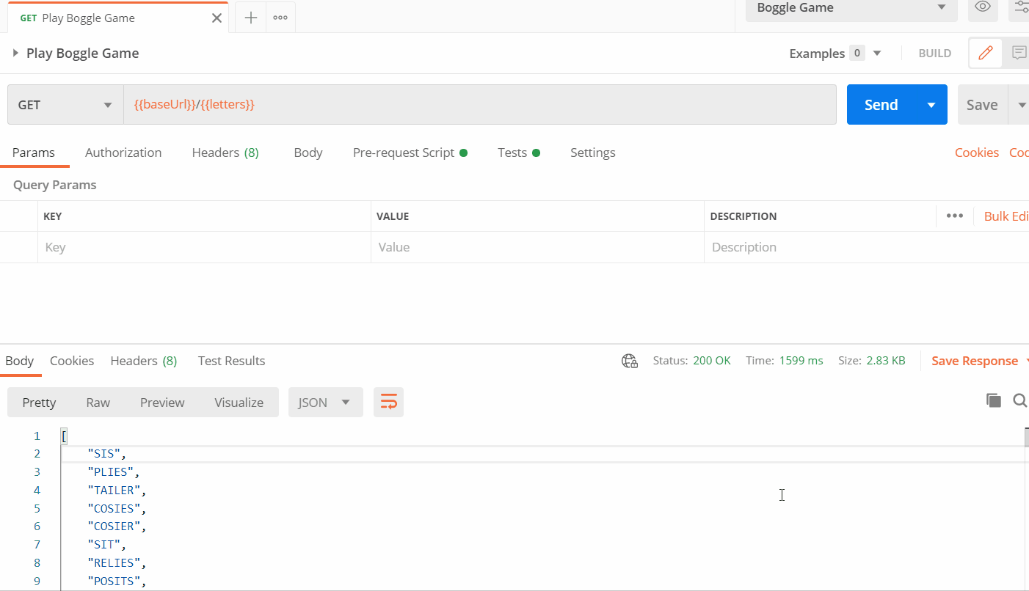Viewport: 1029px width, 591px height.
Task: Select the Pretty view
Action: click(x=39, y=403)
